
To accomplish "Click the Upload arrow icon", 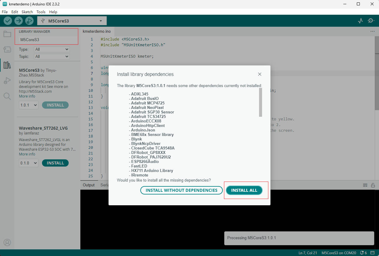I will tap(19, 21).
